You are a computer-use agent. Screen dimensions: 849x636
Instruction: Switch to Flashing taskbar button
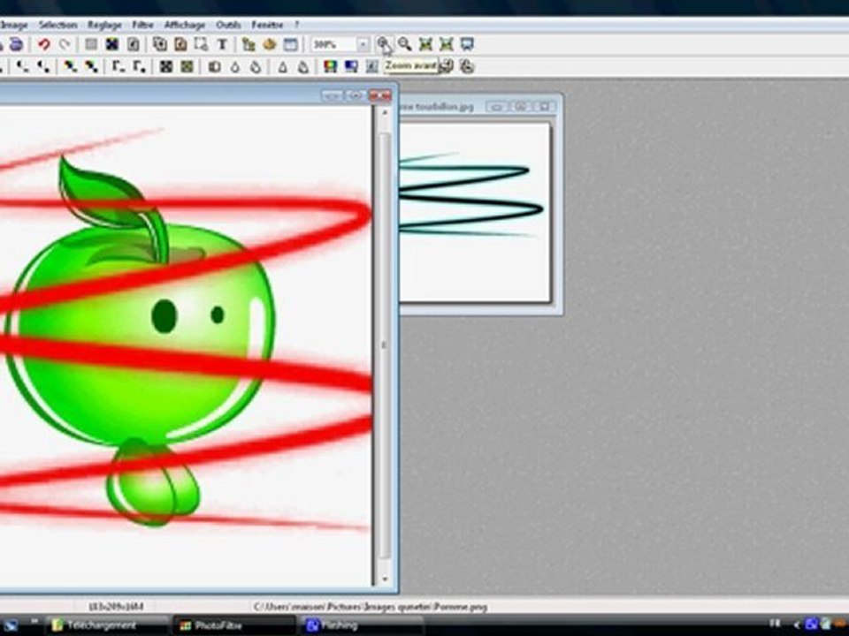pyautogui.click(x=363, y=625)
